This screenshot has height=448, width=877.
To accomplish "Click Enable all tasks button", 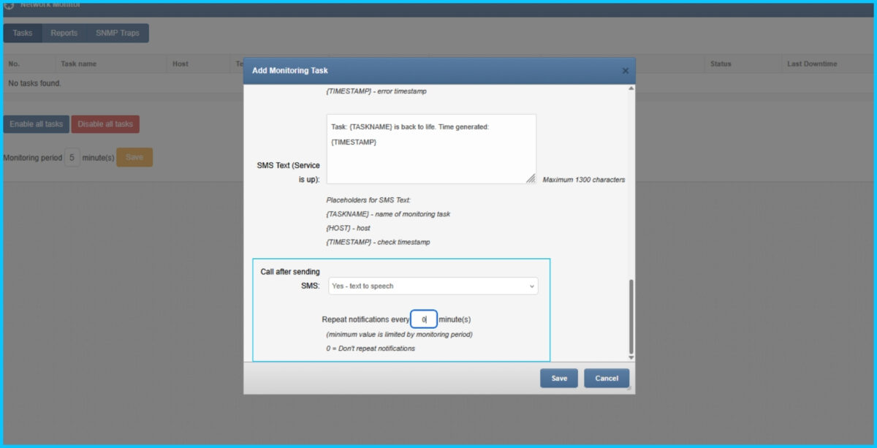I will coord(36,124).
